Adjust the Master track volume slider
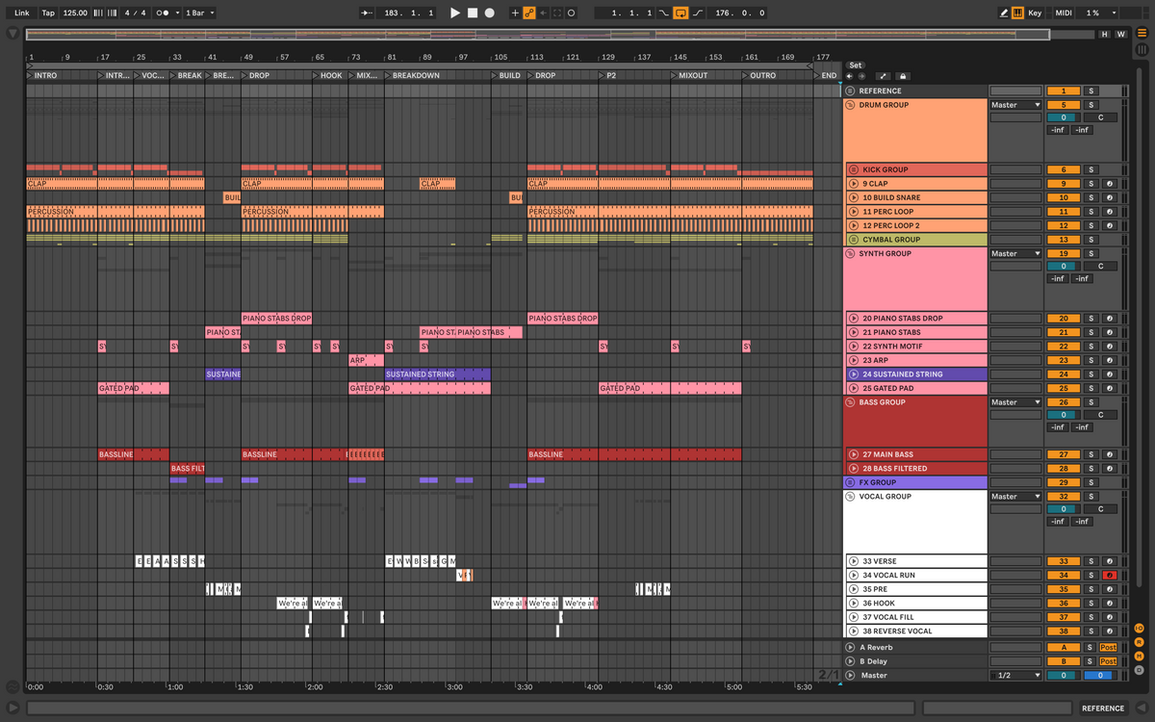 [1063, 676]
